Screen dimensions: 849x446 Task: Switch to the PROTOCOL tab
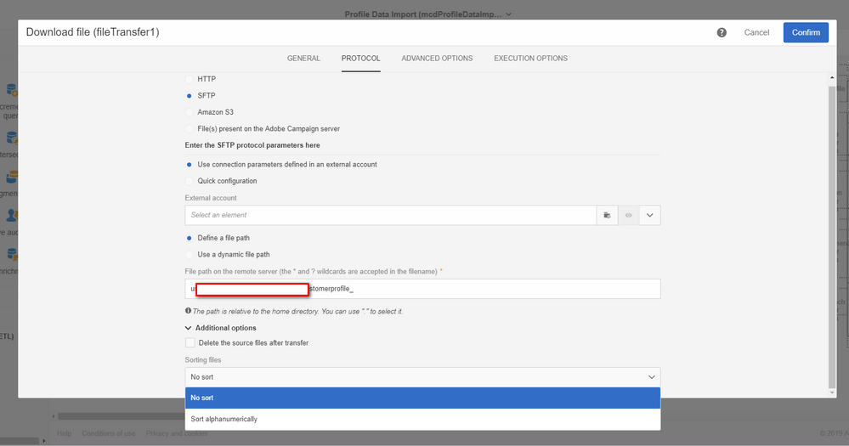click(360, 59)
